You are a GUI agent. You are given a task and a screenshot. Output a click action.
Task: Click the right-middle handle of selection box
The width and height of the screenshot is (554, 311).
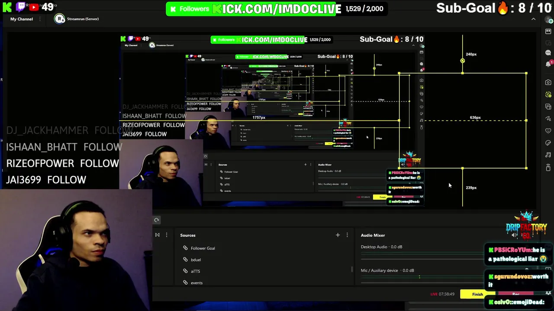tap(526, 121)
